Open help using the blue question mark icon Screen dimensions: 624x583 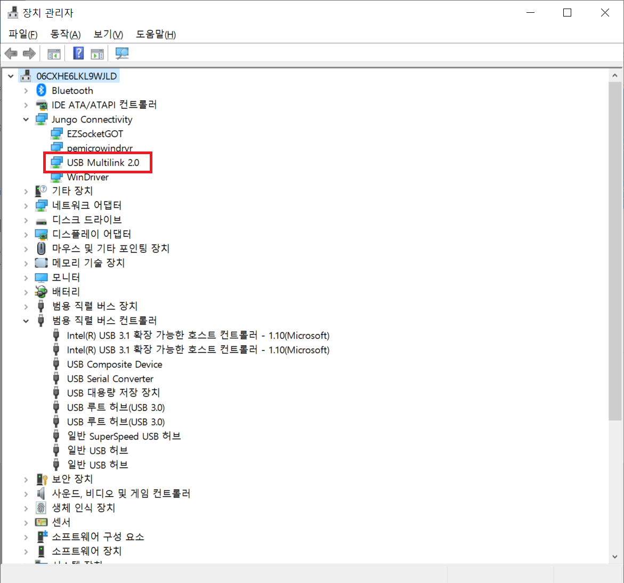tap(78, 53)
